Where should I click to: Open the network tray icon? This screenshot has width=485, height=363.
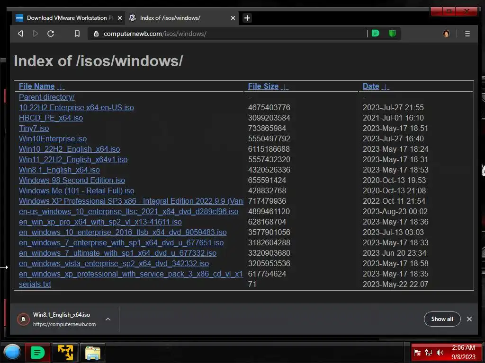428,353
